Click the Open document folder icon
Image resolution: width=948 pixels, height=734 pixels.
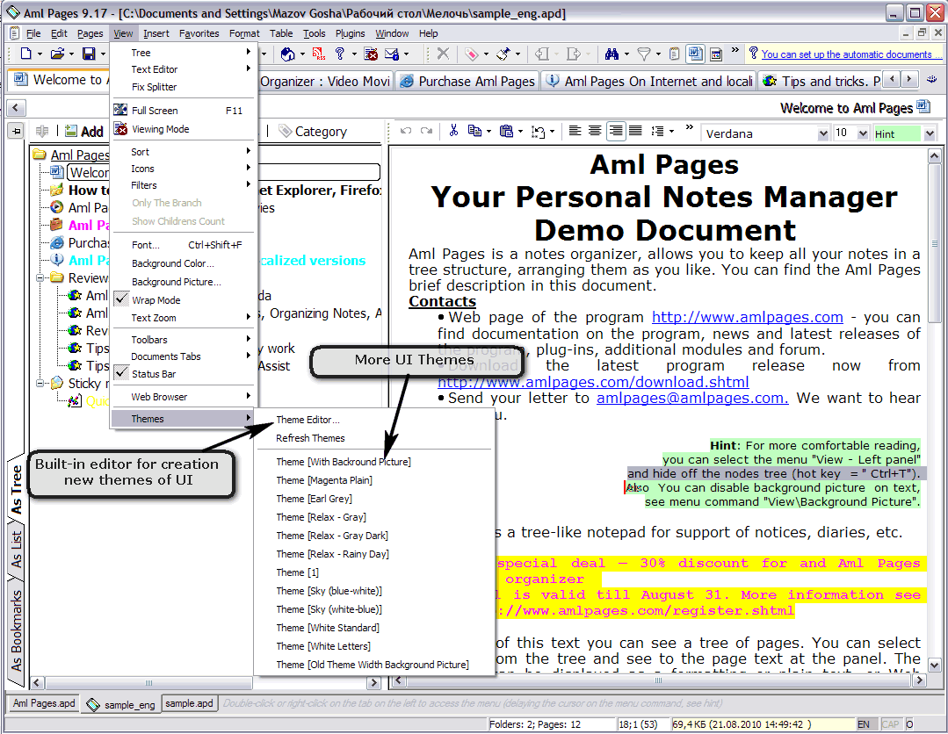click(x=57, y=54)
